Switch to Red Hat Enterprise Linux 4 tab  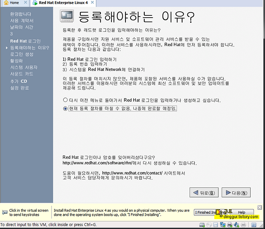click(x=63, y=3)
